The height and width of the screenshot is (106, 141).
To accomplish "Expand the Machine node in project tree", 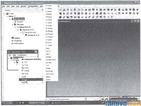I will (12, 24).
